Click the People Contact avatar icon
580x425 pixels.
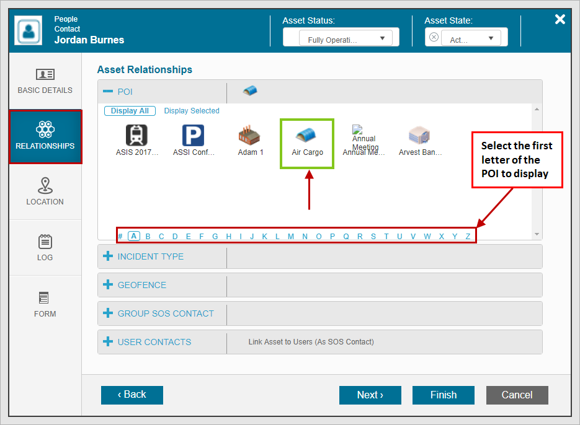(x=29, y=30)
